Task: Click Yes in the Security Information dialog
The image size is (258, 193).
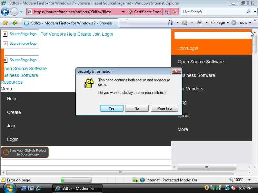Action: pos(112,108)
